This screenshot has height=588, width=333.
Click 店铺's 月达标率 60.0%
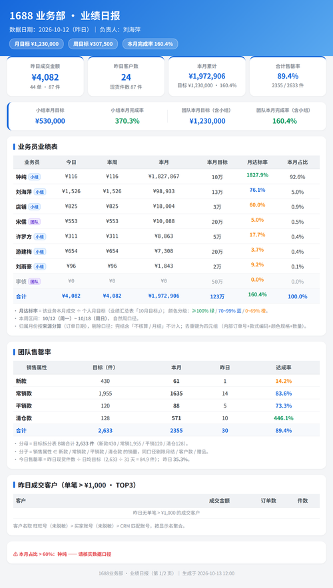257,205
